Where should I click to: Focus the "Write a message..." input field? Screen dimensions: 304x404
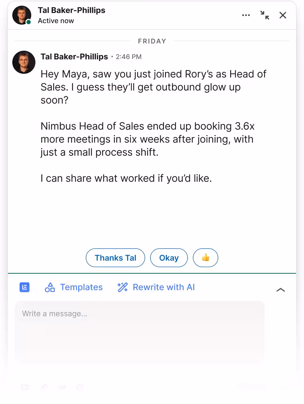pos(140,332)
